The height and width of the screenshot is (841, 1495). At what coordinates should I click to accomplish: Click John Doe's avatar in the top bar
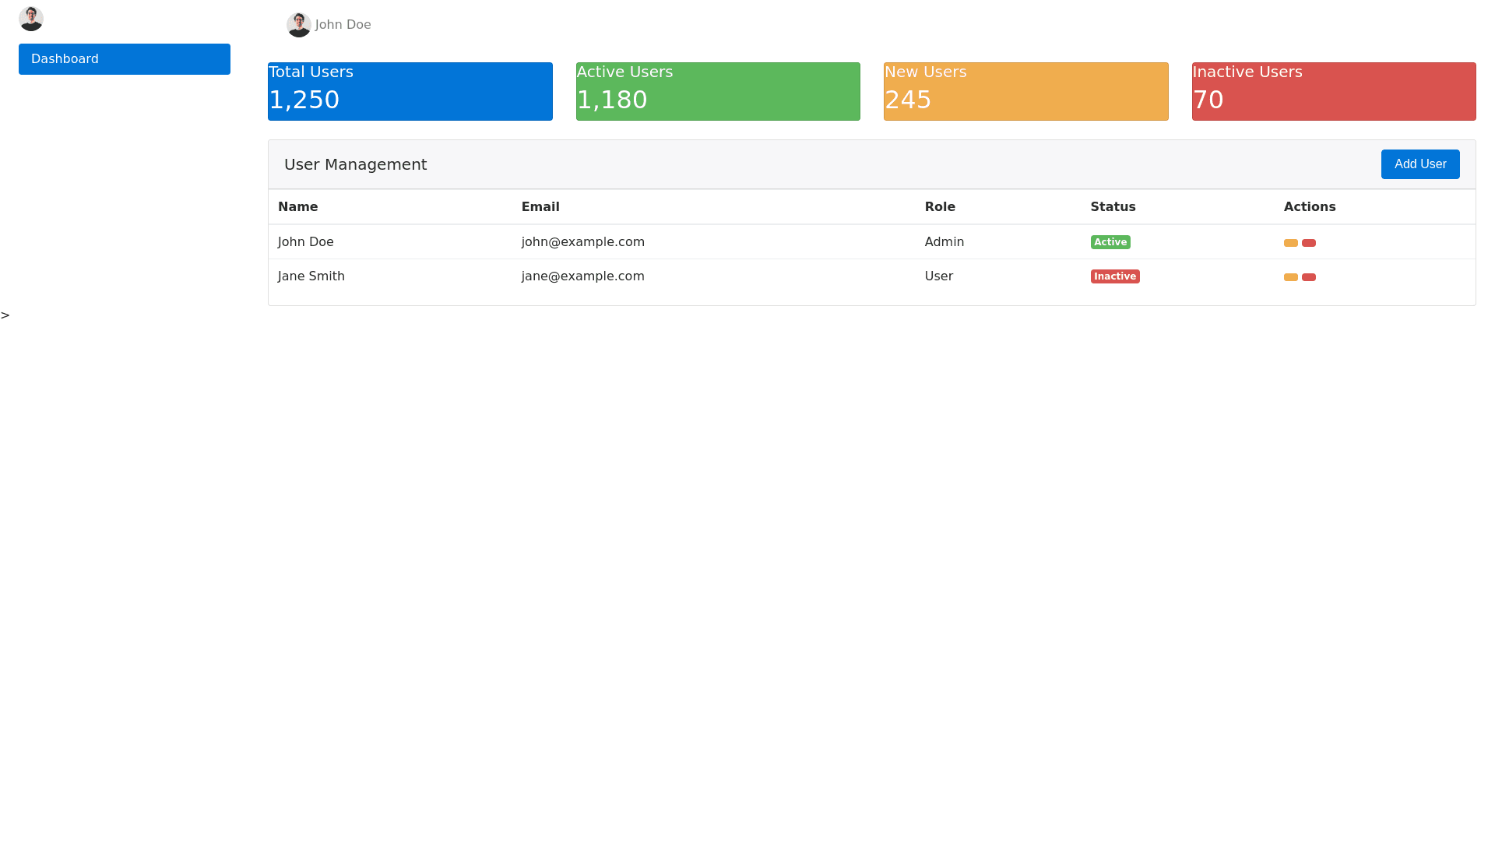point(299,25)
